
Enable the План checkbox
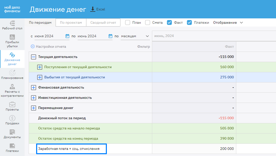tap(128, 22)
